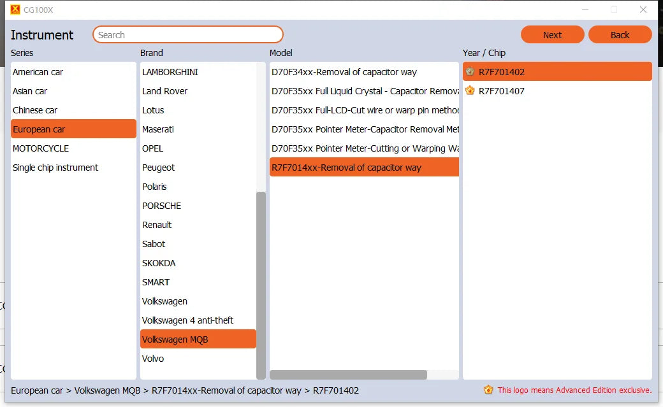
Task: Focus the Search input field
Action: [187, 34]
